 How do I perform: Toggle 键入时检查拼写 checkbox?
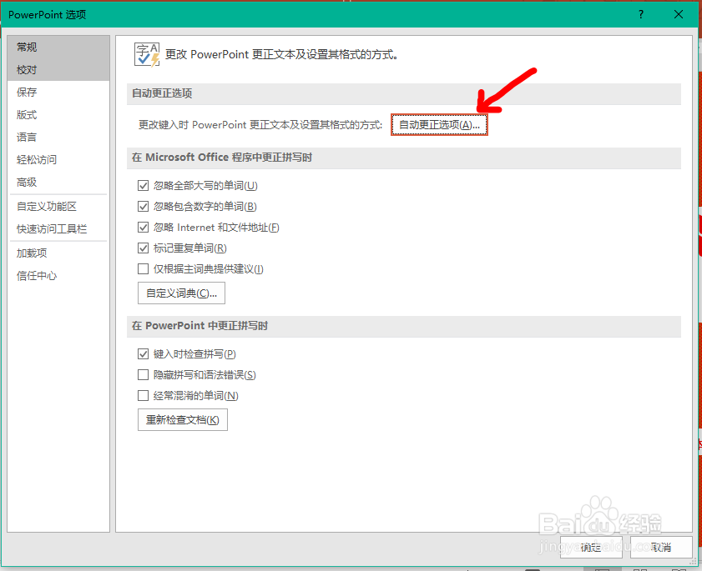click(144, 354)
